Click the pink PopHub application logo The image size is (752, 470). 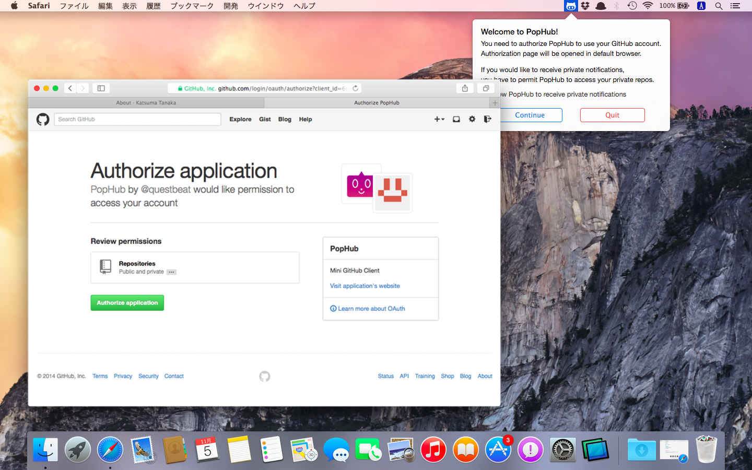pos(361,184)
